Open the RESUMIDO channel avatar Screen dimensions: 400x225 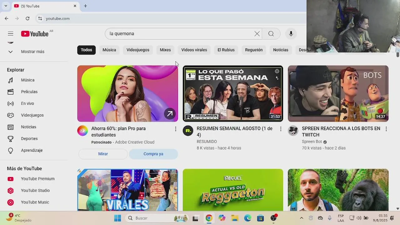tap(188, 131)
